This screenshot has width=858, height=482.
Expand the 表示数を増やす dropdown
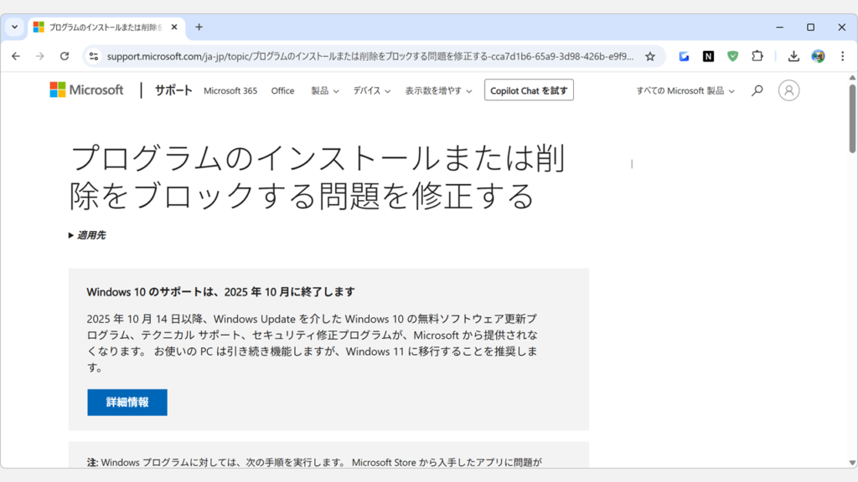[x=438, y=90]
